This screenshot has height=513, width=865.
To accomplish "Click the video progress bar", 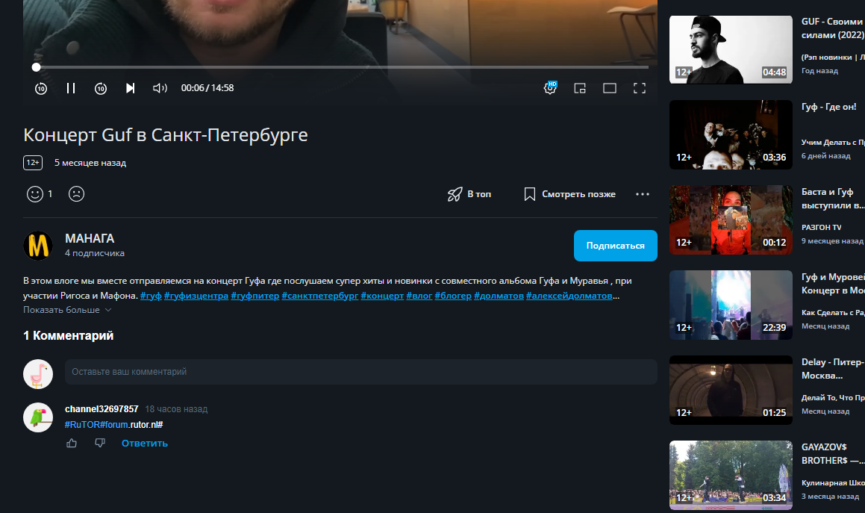I will click(342, 67).
